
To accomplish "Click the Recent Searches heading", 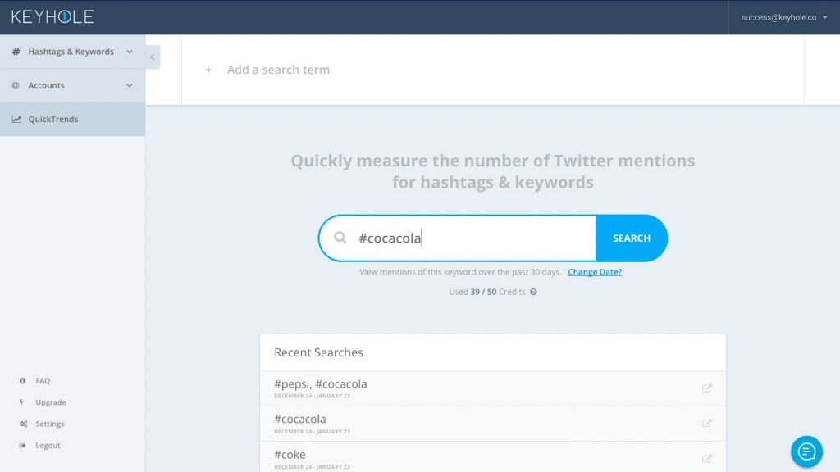I will (x=319, y=352).
